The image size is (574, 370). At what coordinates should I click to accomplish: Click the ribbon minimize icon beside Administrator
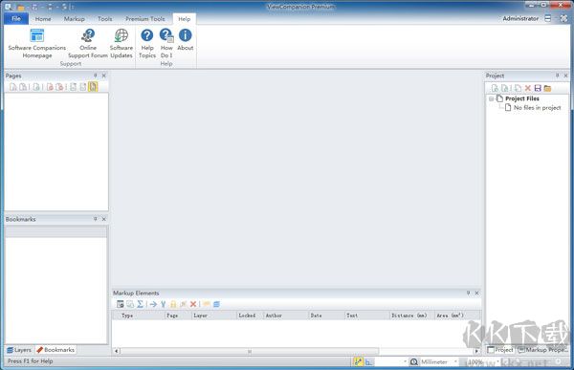point(547,18)
